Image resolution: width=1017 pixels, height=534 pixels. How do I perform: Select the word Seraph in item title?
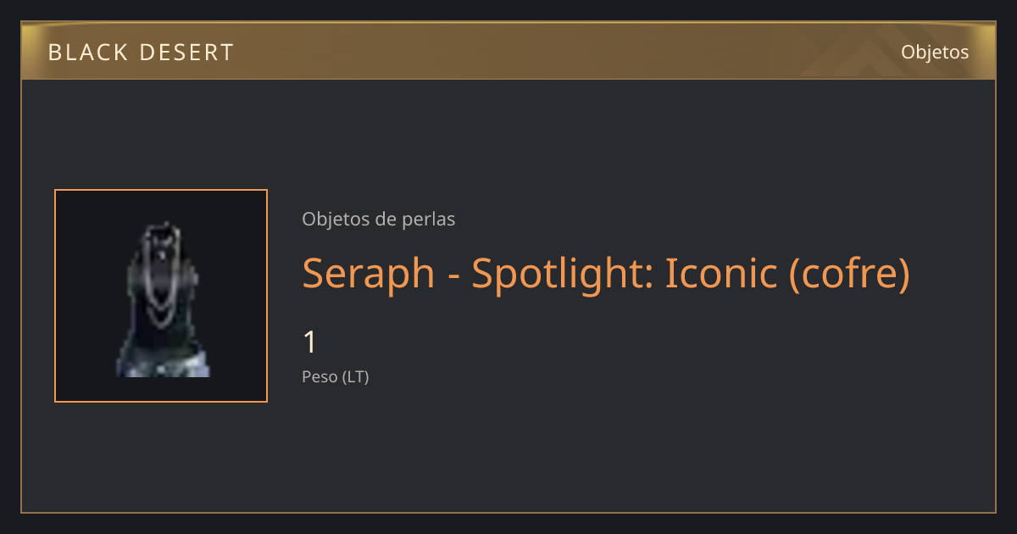click(369, 273)
